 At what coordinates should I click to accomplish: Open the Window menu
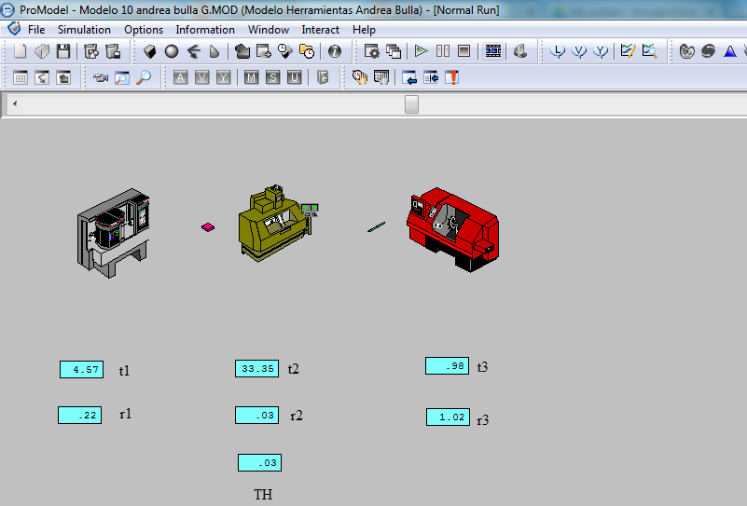(269, 30)
